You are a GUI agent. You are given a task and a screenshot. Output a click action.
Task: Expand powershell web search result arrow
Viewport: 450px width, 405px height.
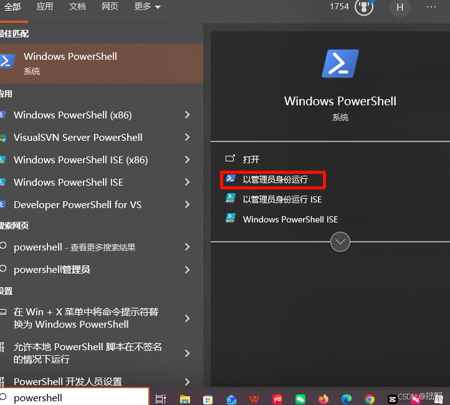[x=188, y=247]
